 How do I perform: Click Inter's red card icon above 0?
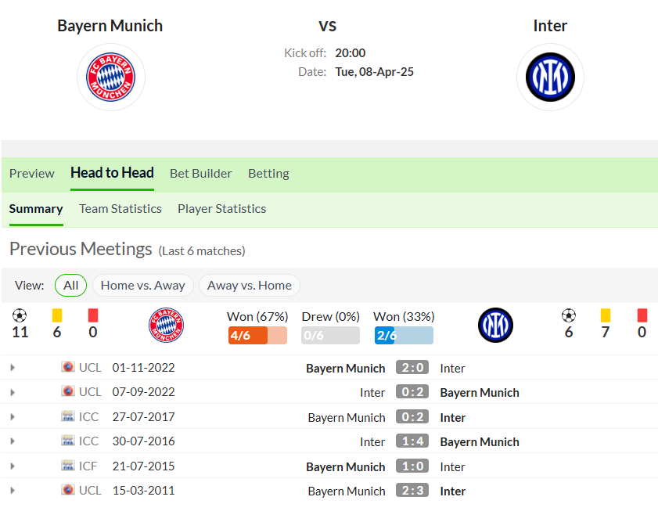coord(642,315)
